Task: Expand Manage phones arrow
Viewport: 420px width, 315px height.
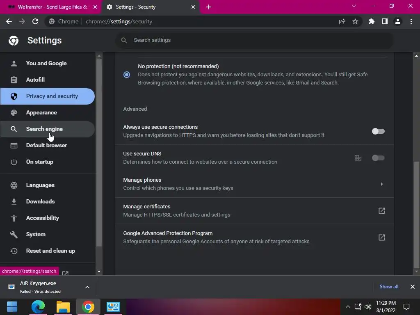Action: (382, 184)
